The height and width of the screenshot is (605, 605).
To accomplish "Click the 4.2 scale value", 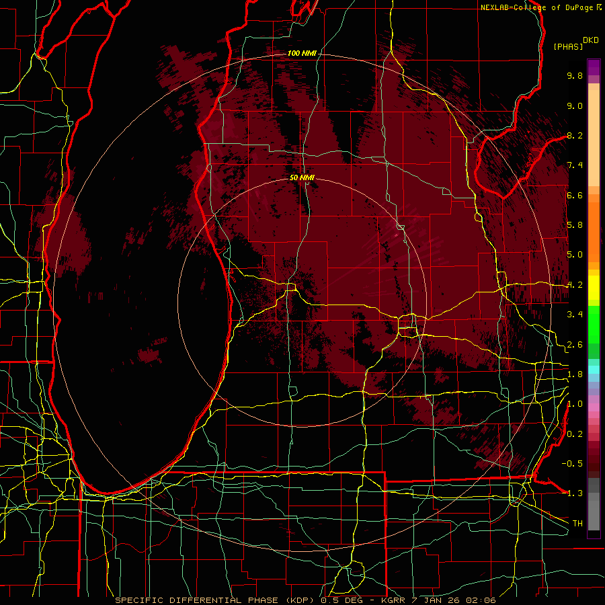I will [x=575, y=285].
